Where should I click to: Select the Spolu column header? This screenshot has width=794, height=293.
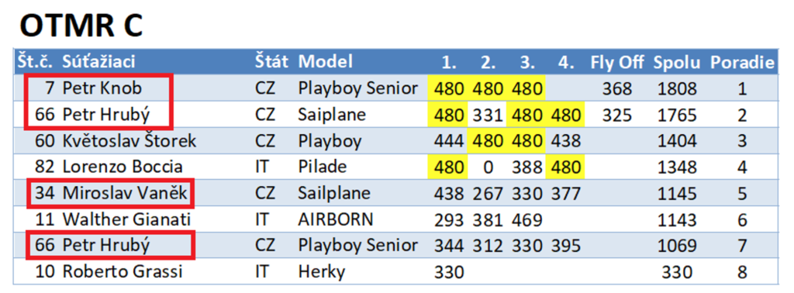coord(676,62)
